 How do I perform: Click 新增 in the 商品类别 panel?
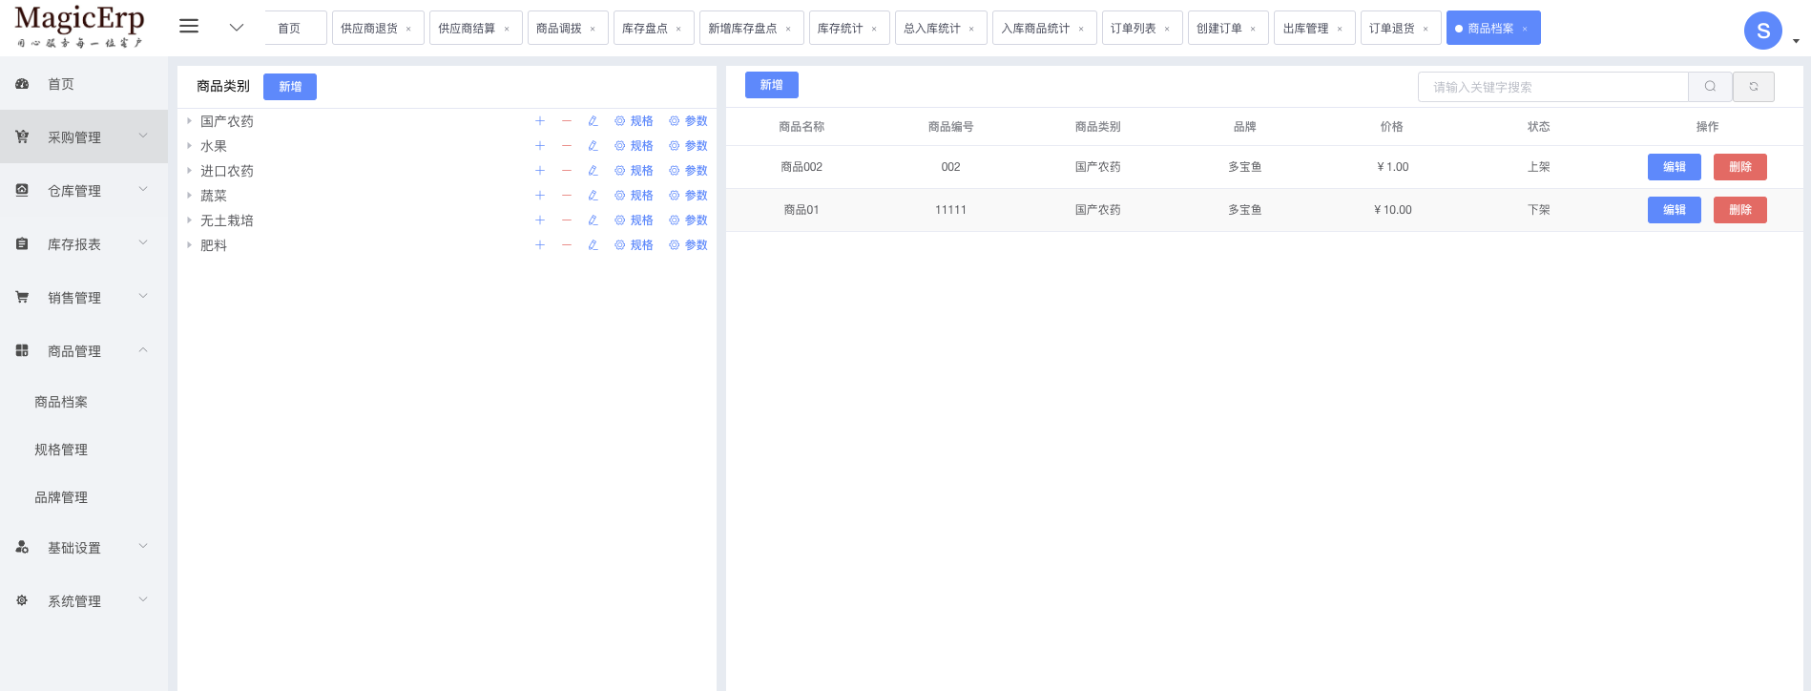[290, 87]
